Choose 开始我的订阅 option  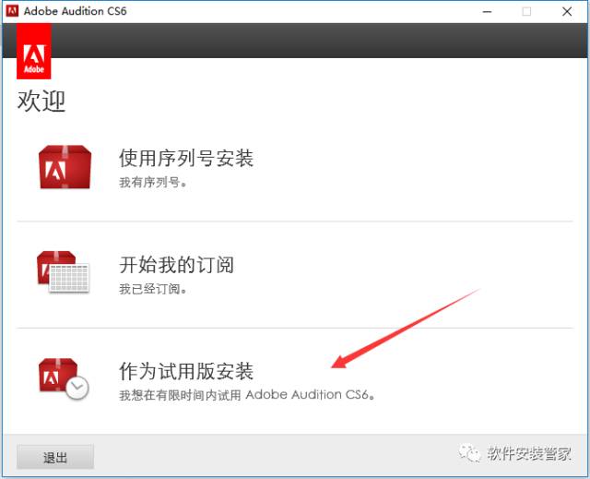click(176, 265)
